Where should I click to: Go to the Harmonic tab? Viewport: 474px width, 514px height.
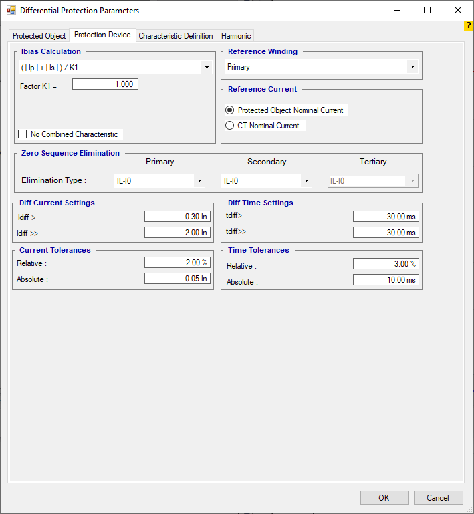235,36
